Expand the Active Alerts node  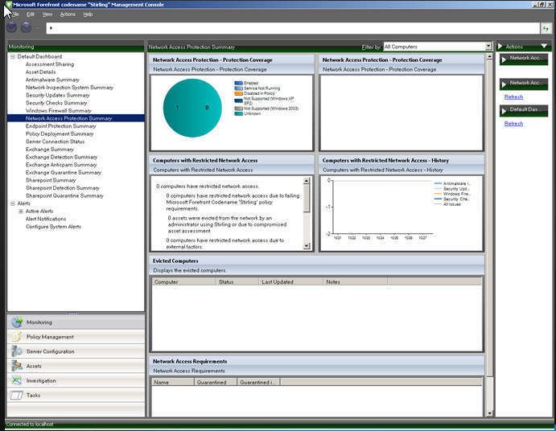[21, 211]
